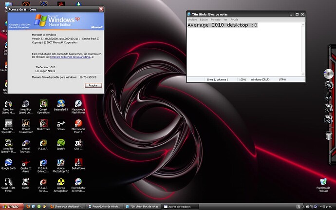Launch the Diablo desktop icon

click(x=26, y=181)
